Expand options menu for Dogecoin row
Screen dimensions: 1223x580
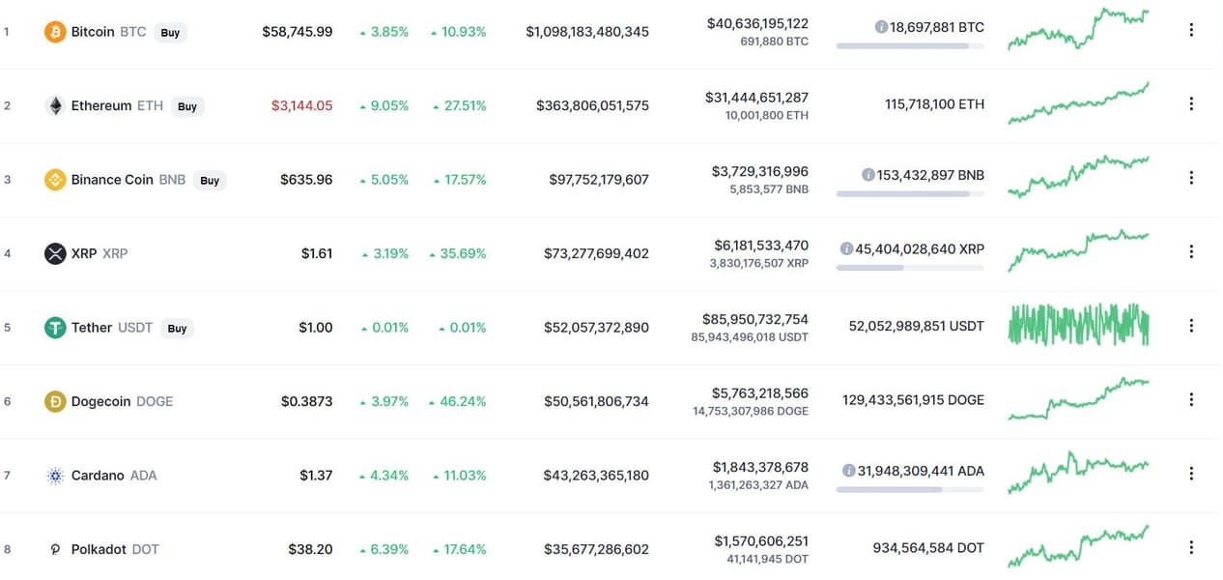tap(1191, 399)
